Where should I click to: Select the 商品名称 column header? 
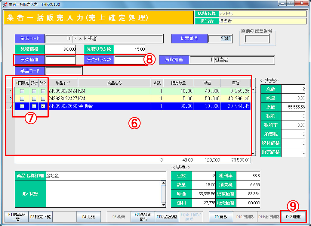point(114,83)
